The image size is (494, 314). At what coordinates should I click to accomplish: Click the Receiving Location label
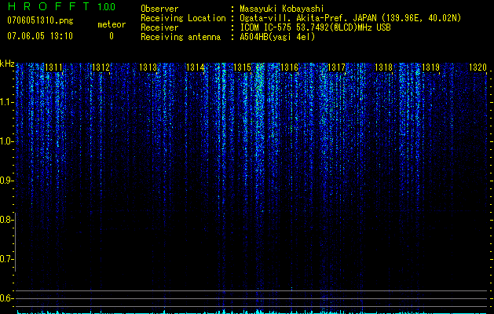tap(183, 18)
